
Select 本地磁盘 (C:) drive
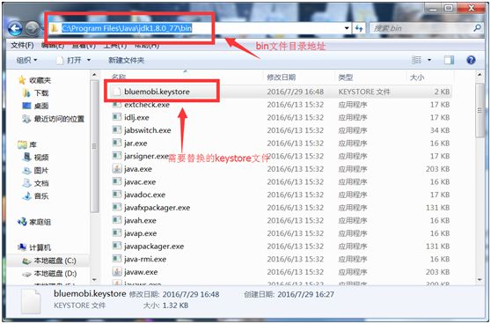pos(55,261)
